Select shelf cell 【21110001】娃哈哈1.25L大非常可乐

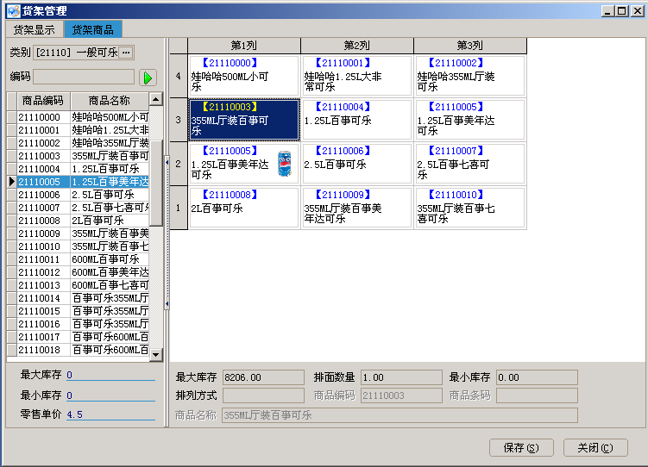point(357,76)
